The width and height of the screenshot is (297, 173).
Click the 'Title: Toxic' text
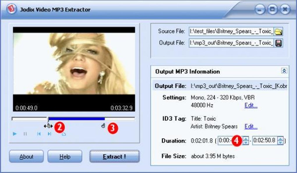click(x=203, y=119)
